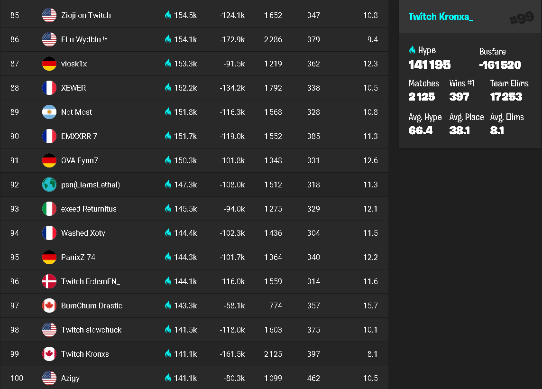Click the US flag icon for Zioji on Twitch
542x389 pixels.
pyautogui.click(x=49, y=15)
